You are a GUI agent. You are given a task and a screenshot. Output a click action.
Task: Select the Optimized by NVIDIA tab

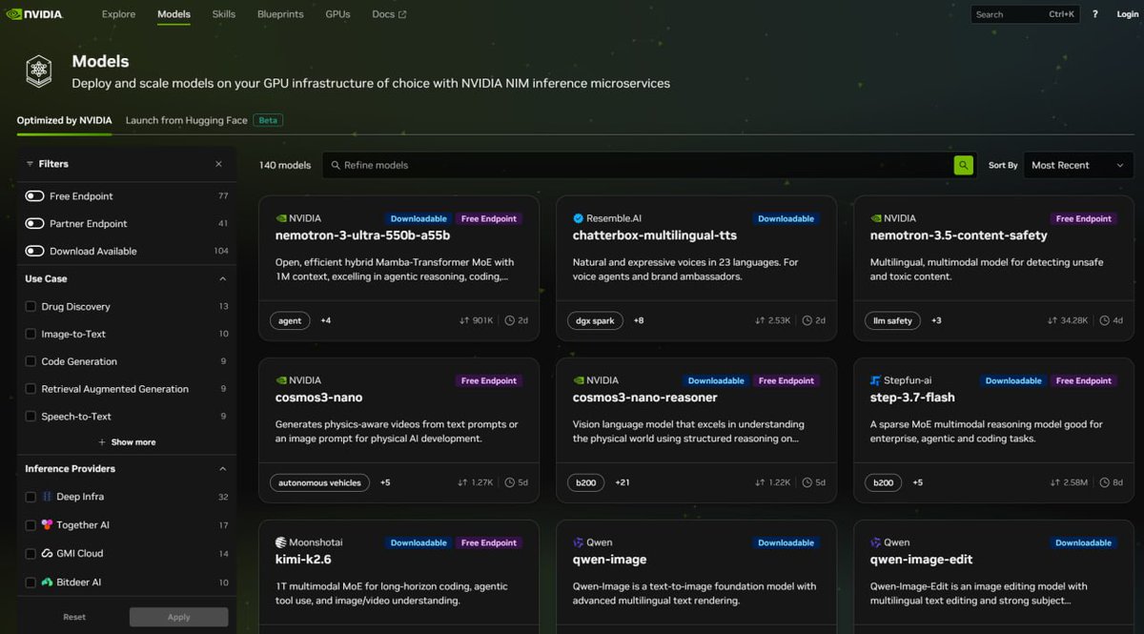[x=64, y=120]
